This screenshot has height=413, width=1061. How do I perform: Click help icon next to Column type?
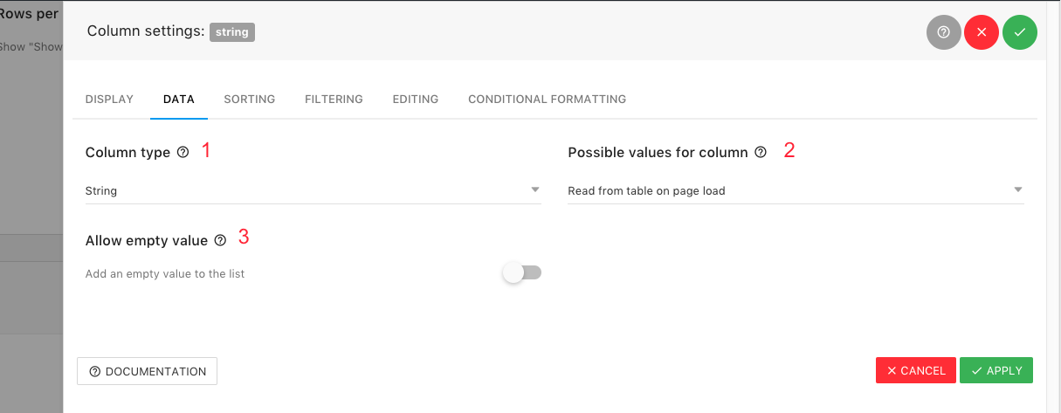pos(183,152)
